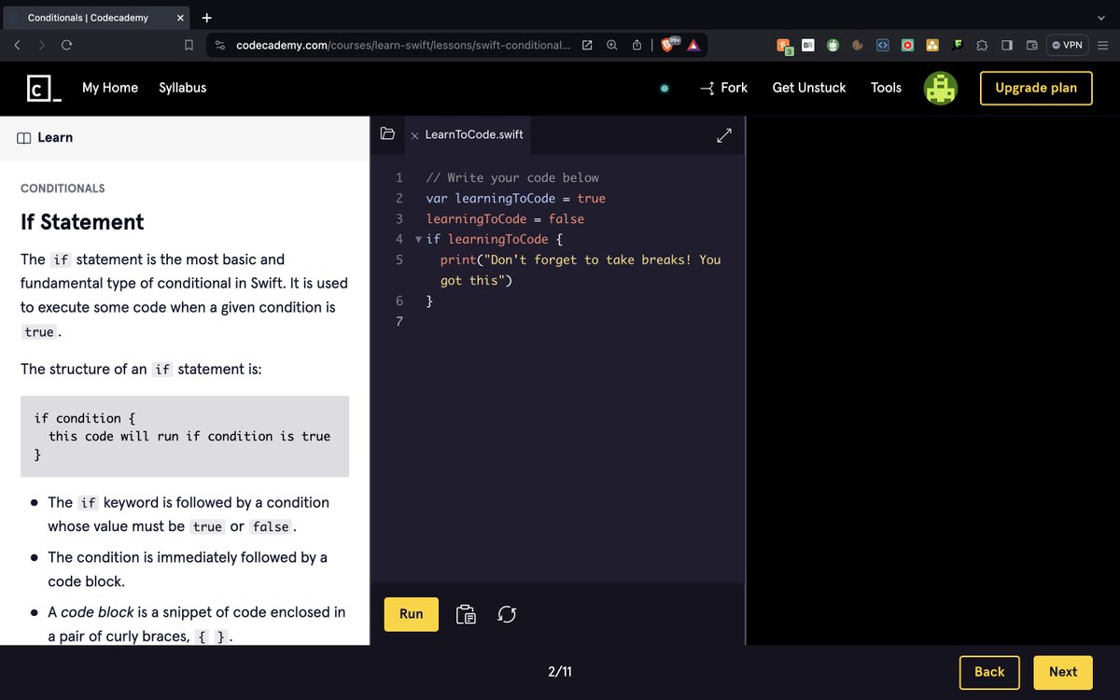Bookmark this page using the star icon
The height and width of the screenshot is (700, 1120).
pos(189,44)
